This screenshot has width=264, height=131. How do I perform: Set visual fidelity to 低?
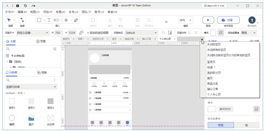[246, 125]
